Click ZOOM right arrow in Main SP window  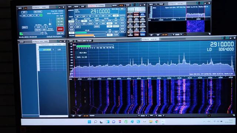(146, 116)
